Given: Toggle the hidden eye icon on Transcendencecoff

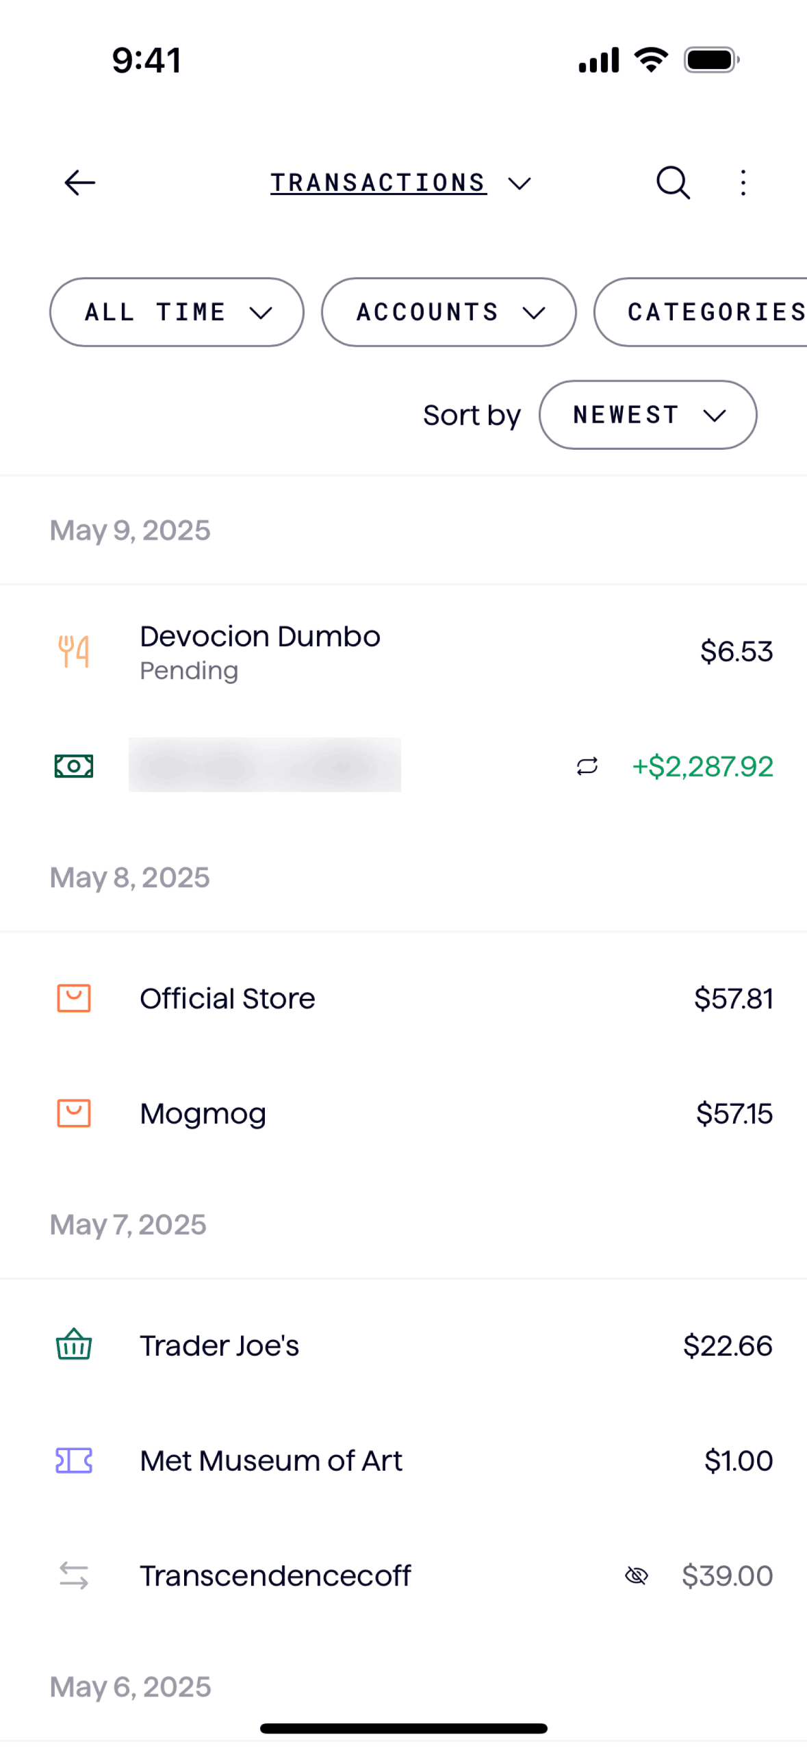Looking at the screenshot, I should point(636,1575).
